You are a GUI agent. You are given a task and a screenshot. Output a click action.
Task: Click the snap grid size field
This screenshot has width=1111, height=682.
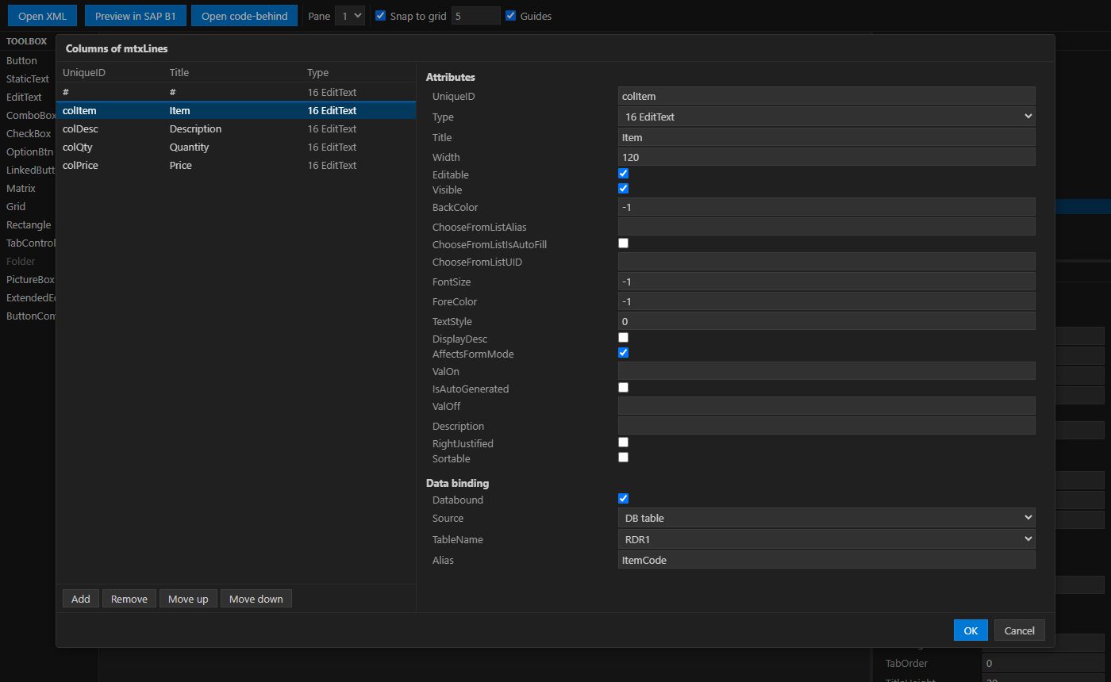[x=475, y=15]
